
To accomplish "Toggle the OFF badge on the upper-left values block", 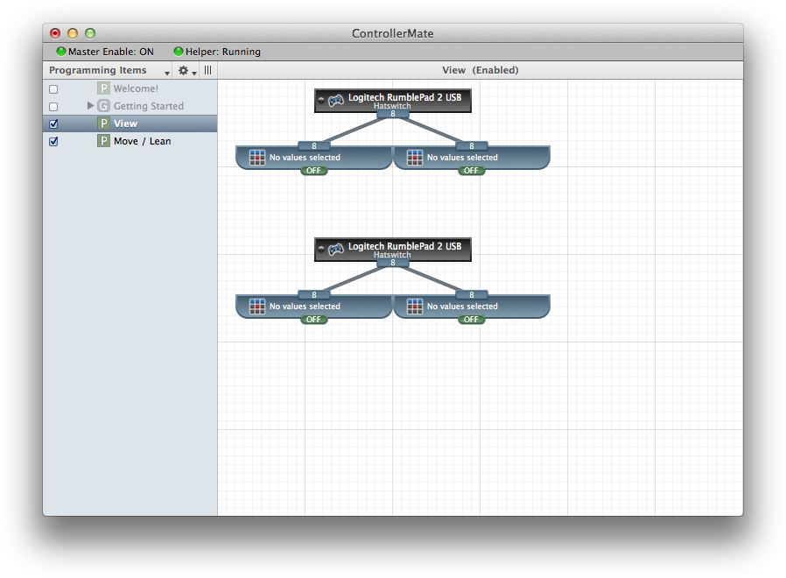I will tap(314, 171).
